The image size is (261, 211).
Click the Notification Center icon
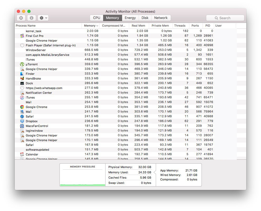coord(22,93)
